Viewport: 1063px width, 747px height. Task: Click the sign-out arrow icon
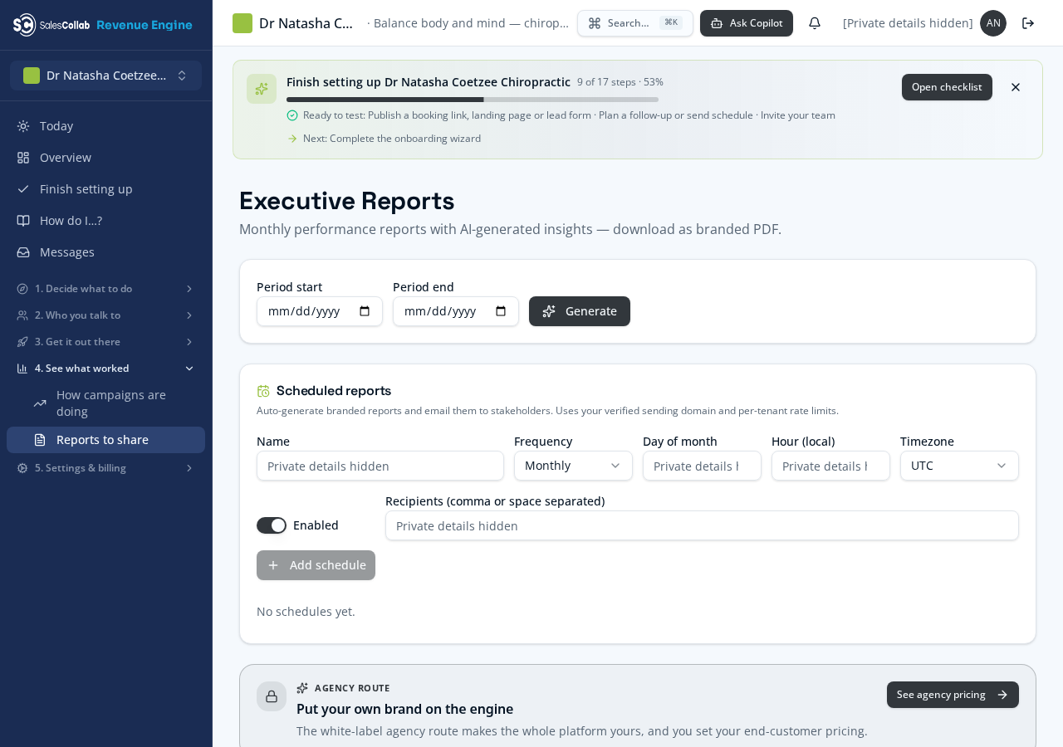(1028, 23)
